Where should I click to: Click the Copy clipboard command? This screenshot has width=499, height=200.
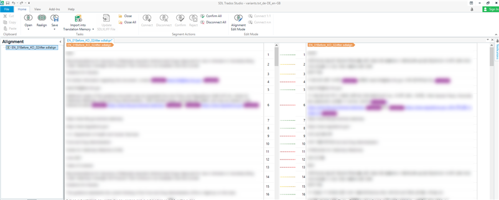pyautogui.click(x=9, y=22)
